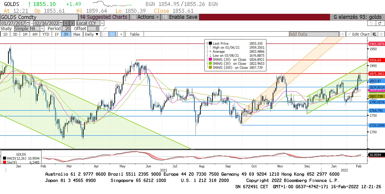385x194 pixels.
Task: Click the GOLDS Comdty security field
Action: 39,17
